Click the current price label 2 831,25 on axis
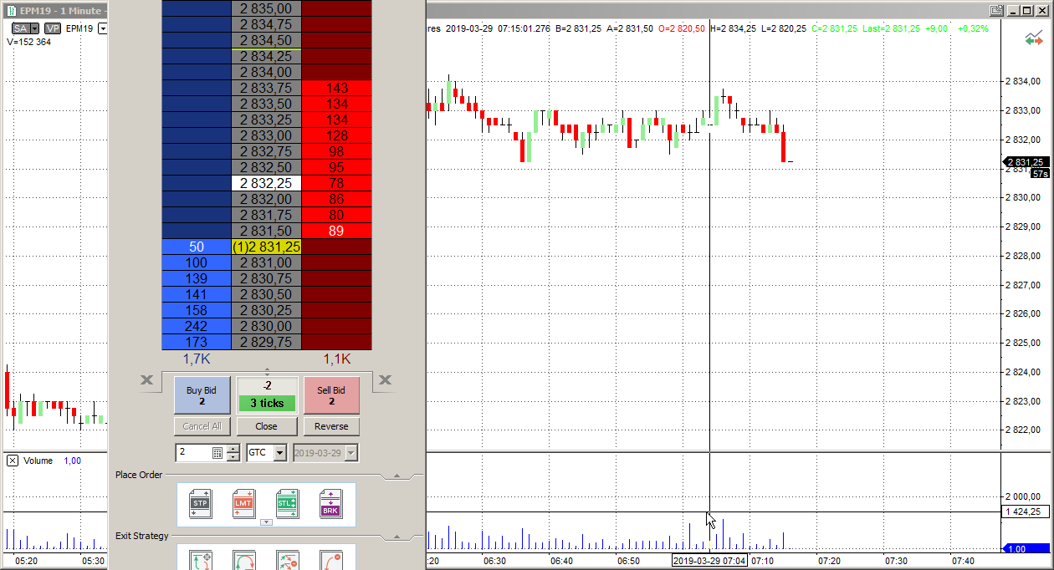 pos(1024,162)
